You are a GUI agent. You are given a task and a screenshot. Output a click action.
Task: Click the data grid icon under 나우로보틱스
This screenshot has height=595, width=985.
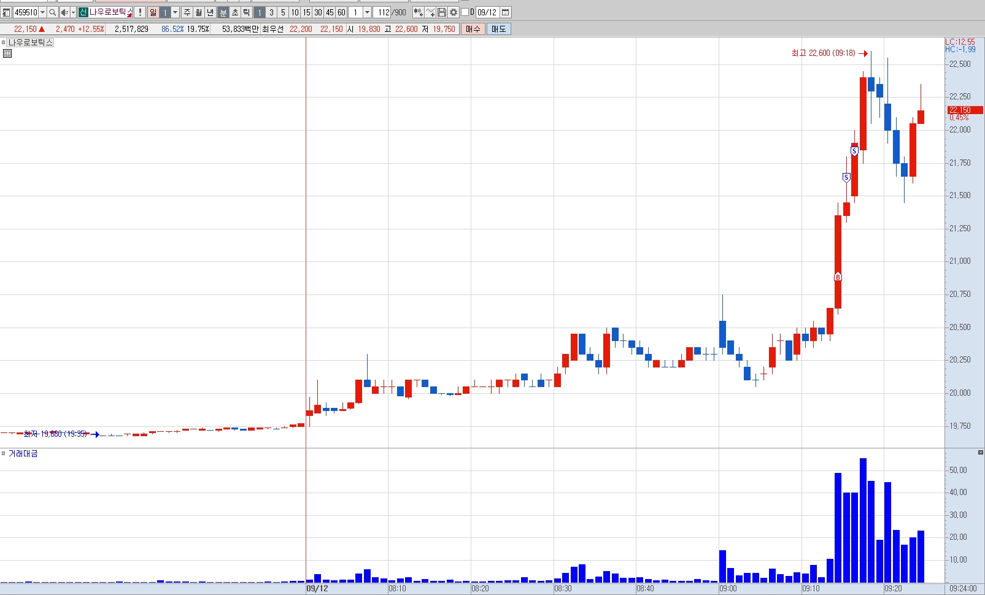click(7, 53)
